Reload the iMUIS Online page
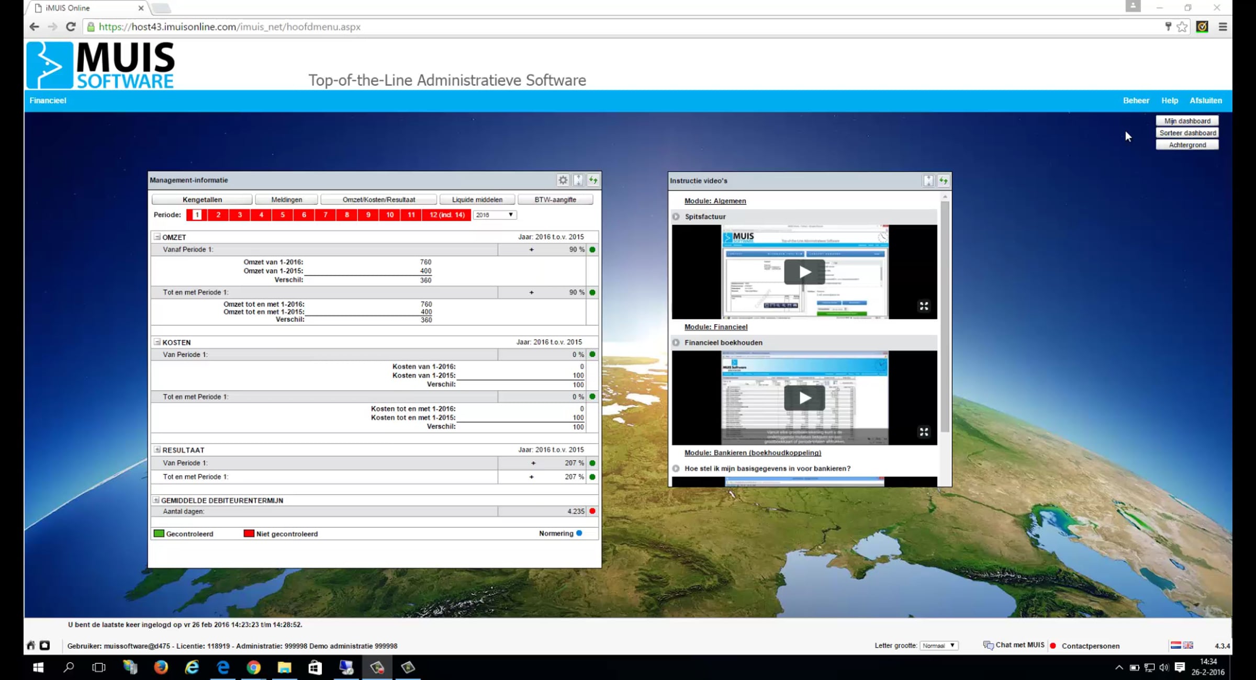 pyautogui.click(x=71, y=27)
